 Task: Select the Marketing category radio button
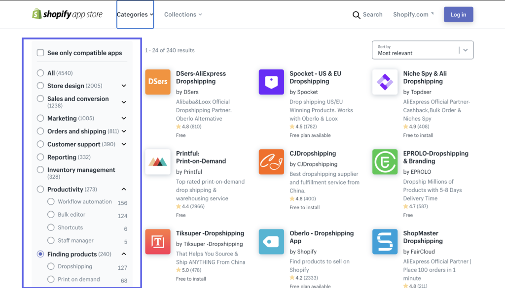pyautogui.click(x=40, y=118)
